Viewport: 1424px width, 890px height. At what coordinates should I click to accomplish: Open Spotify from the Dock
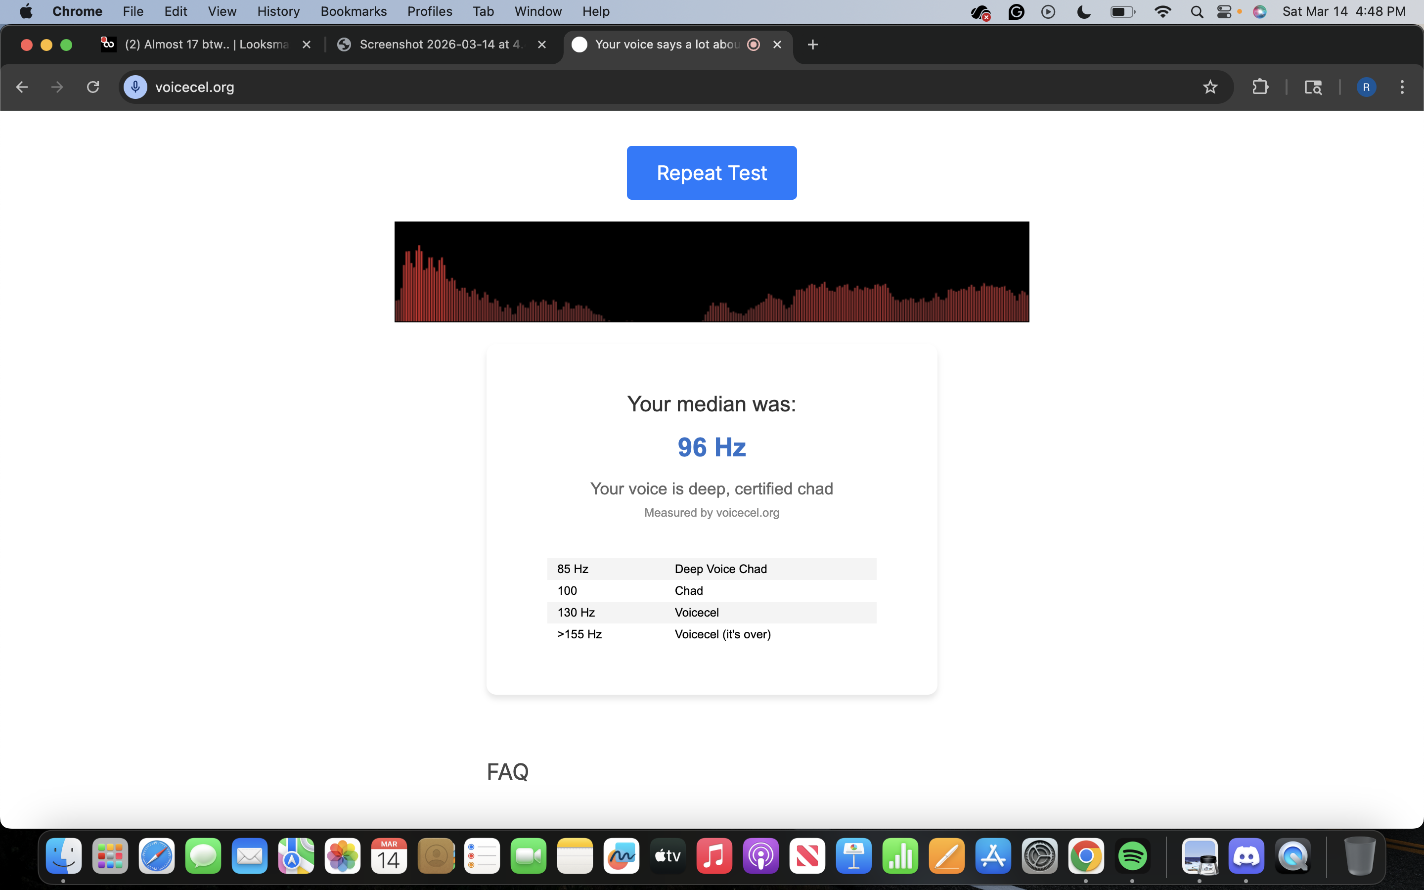[1132, 856]
